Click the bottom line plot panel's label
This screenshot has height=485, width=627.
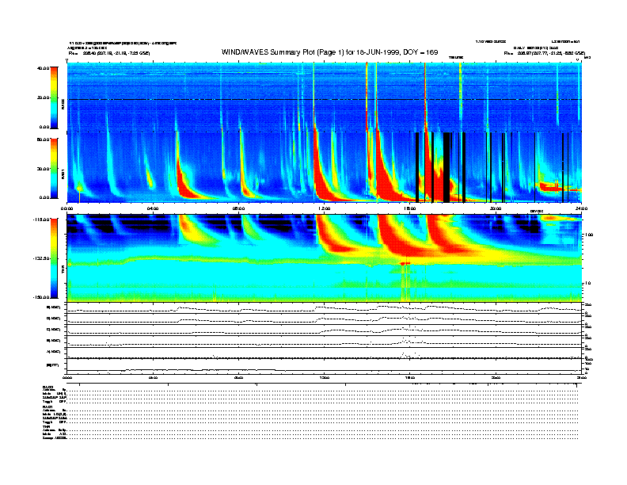(x=53, y=365)
